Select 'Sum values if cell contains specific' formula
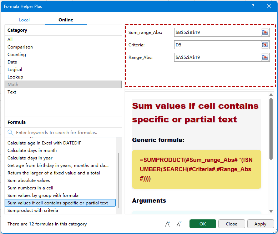Screen dimensions: 278x234 point(60,203)
